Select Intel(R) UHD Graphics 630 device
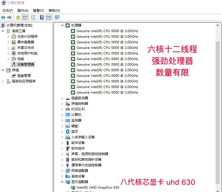 pos(98,188)
